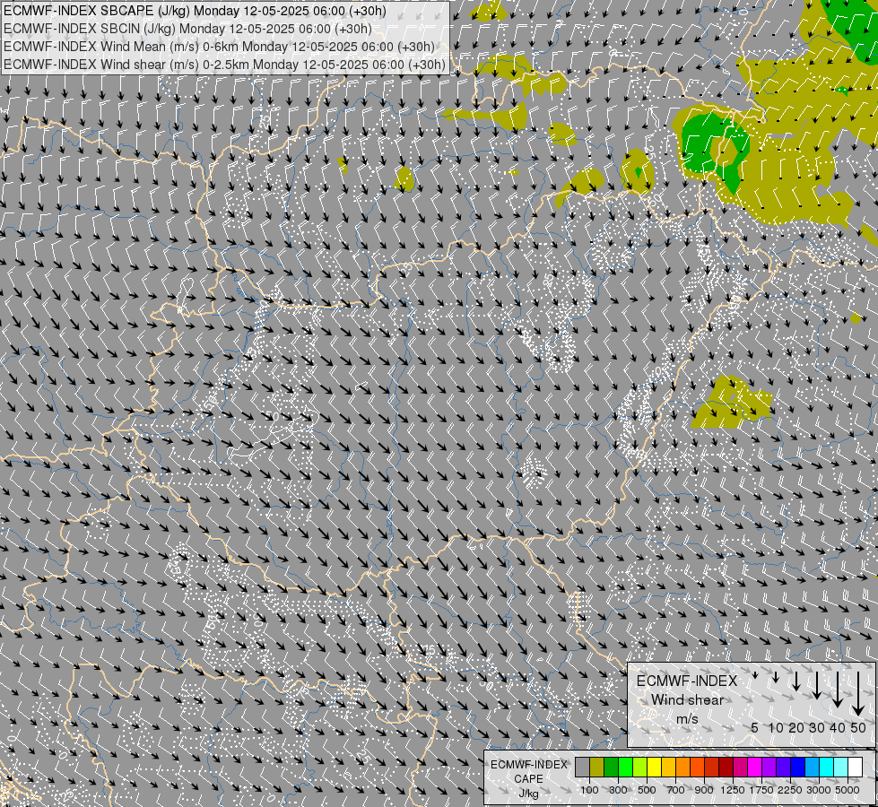
Task: Click the 300 value on CAPE scale
Action: point(618,790)
